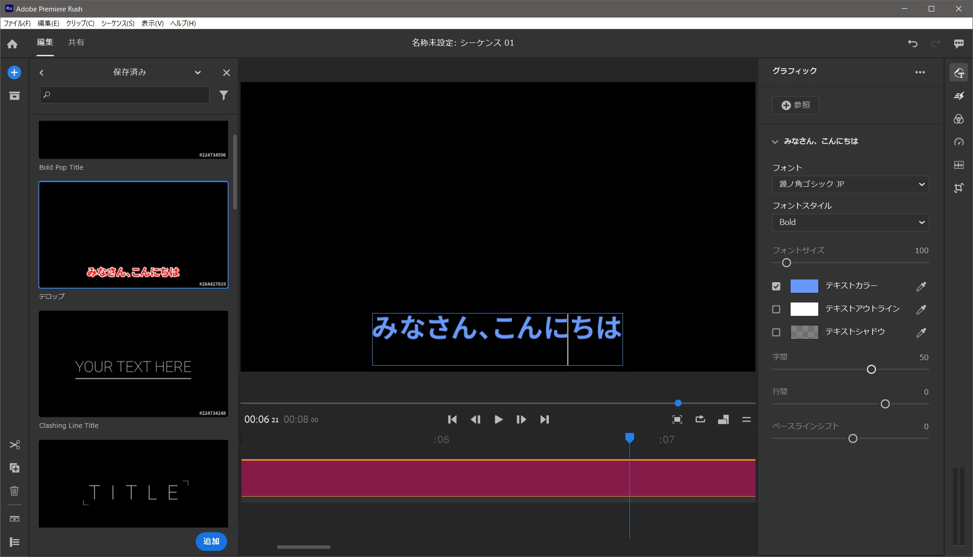Open the フォントスタイル Bold dropdown
Screen dimensions: 973x557
click(x=850, y=223)
